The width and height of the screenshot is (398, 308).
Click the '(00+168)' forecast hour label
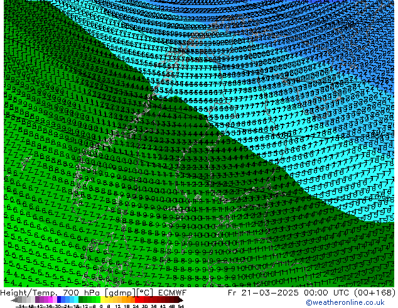tap(375, 293)
